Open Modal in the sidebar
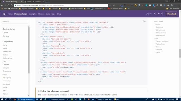Screen dimensions: 181x101 [x=5, y=87]
